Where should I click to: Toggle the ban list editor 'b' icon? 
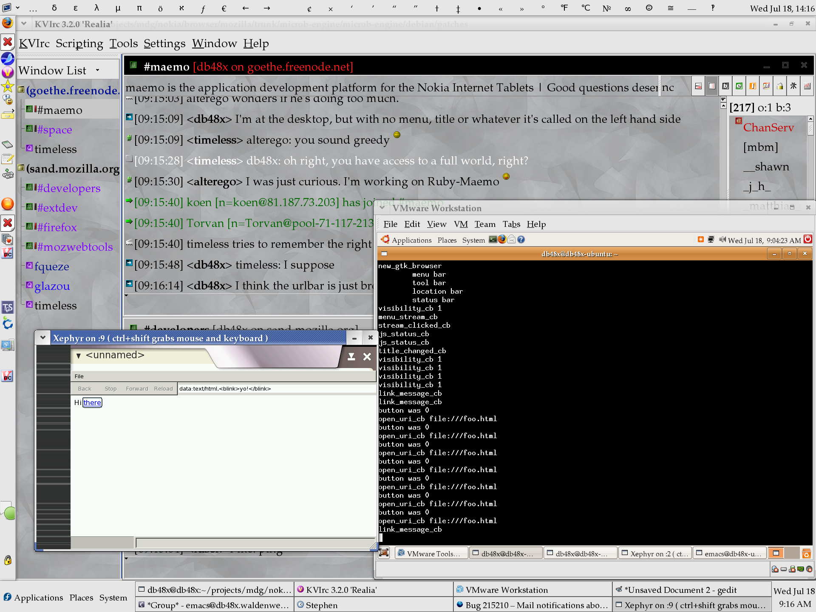(x=725, y=86)
